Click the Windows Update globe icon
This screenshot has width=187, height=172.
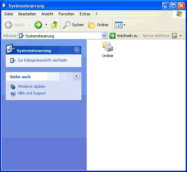(x=13, y=87)
